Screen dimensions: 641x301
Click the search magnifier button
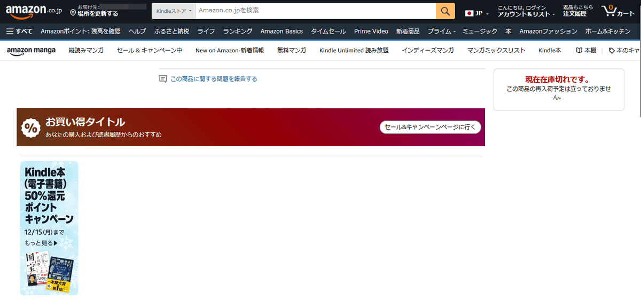pyautogui.click(x=445, y=11)
